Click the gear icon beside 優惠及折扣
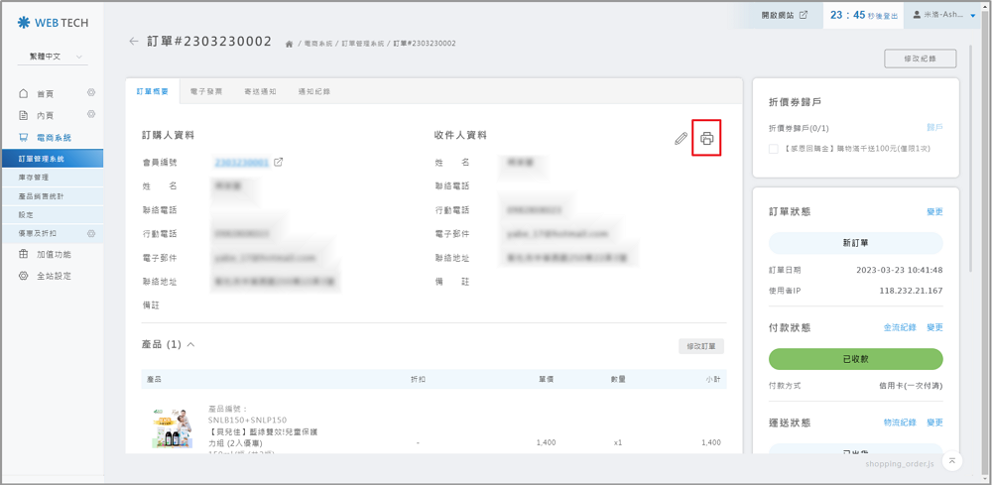 91,234
